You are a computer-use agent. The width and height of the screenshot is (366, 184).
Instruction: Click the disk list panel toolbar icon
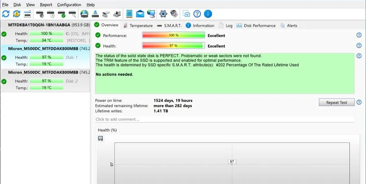click(27, 14)
